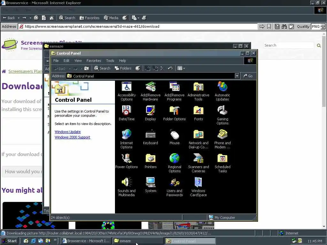Screen dimensions: 327x245
Task: Click the Refresh icon in Internet Explorer toolbar
Action: tap(44, 18)
